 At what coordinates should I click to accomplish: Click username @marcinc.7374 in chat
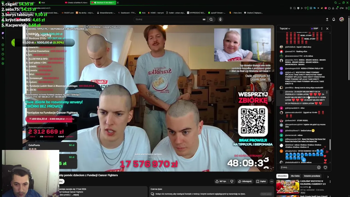coord(291,60)
